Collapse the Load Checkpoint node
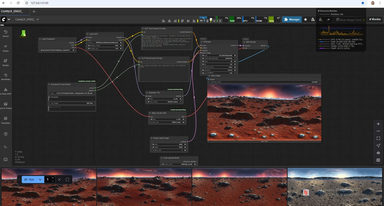The width and height of the screenshot is (384, 206). (40, 39)
